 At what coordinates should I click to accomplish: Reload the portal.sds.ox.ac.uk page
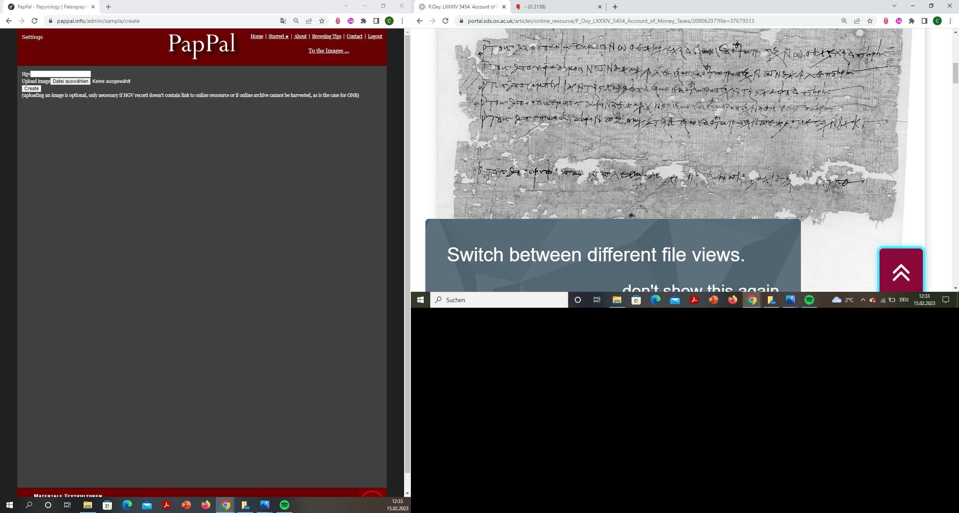point(445,21)
